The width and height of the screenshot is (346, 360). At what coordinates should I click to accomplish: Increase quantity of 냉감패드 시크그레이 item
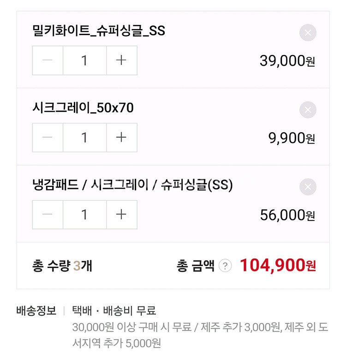(121, 214)
